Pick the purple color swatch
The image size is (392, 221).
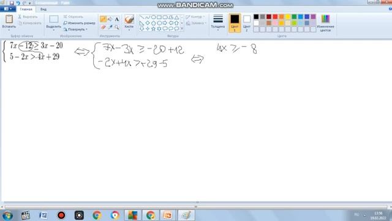point(313,17)
